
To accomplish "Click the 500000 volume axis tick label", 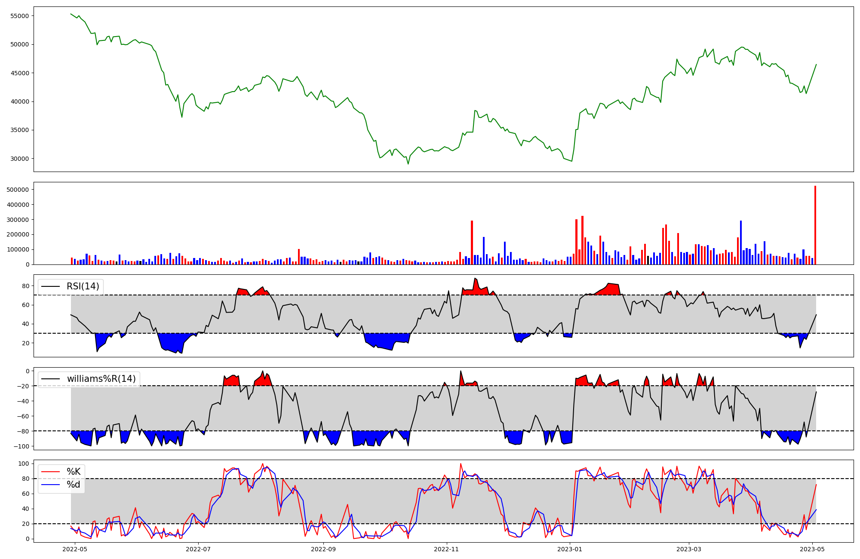I will 18,190.
